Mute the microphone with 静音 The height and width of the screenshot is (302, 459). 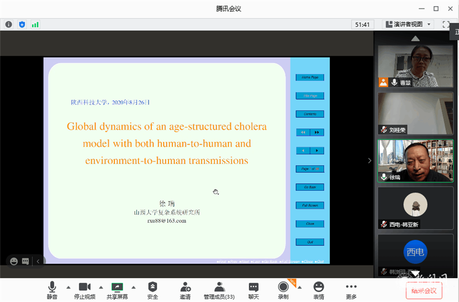pyautogui.click(x=52, y=290)
